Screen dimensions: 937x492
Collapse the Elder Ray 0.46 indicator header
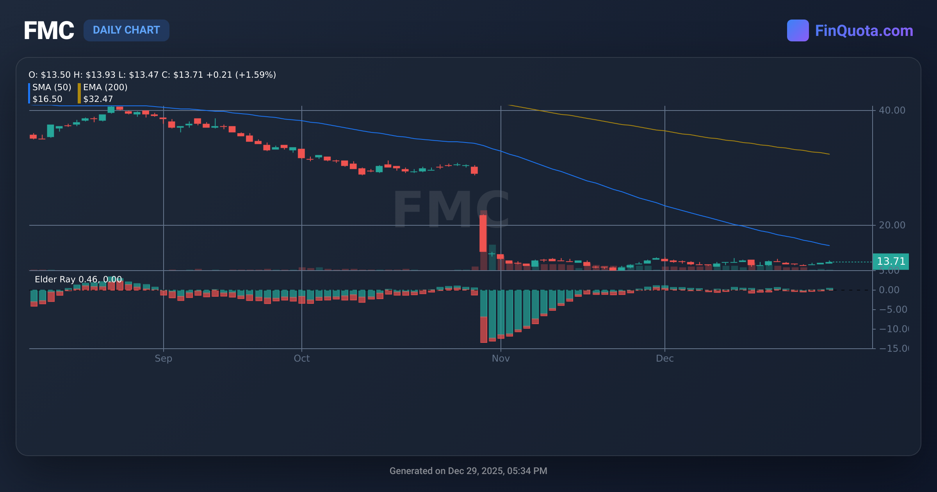click(x=77, y=280)
